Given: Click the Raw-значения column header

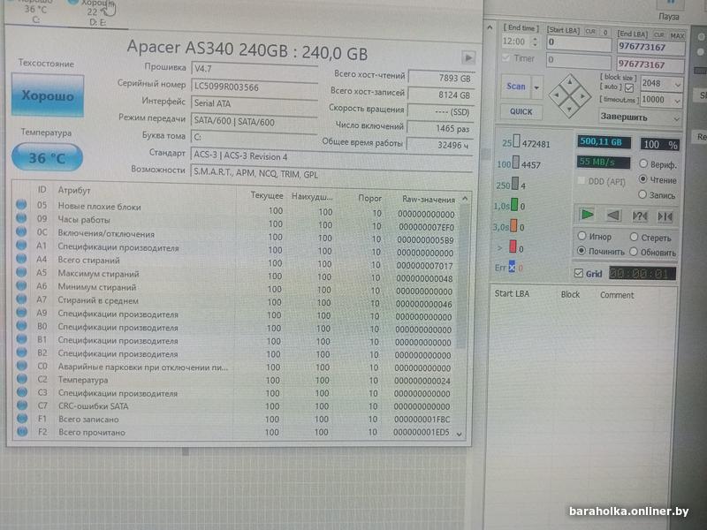Looking at the screenshot, I should tap(428, 200).
